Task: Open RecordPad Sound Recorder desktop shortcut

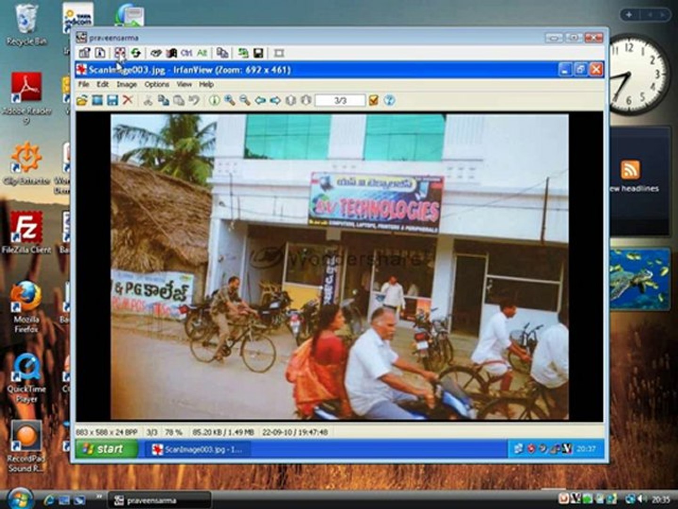Action: (26, 446)
